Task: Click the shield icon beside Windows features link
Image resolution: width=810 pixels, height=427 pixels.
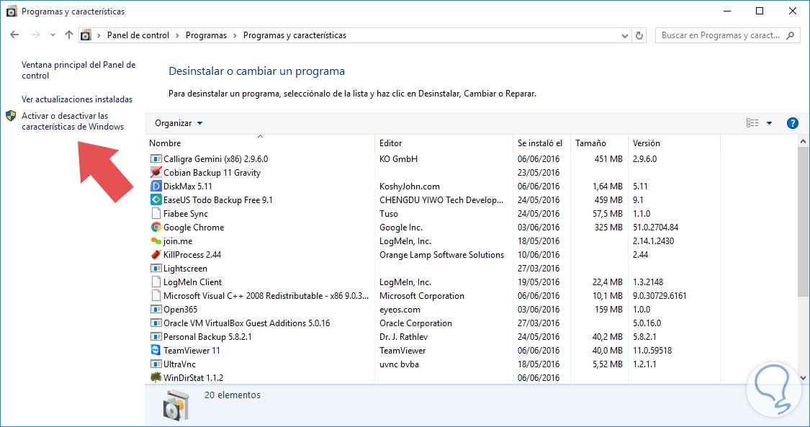Action: pos(11,116)
